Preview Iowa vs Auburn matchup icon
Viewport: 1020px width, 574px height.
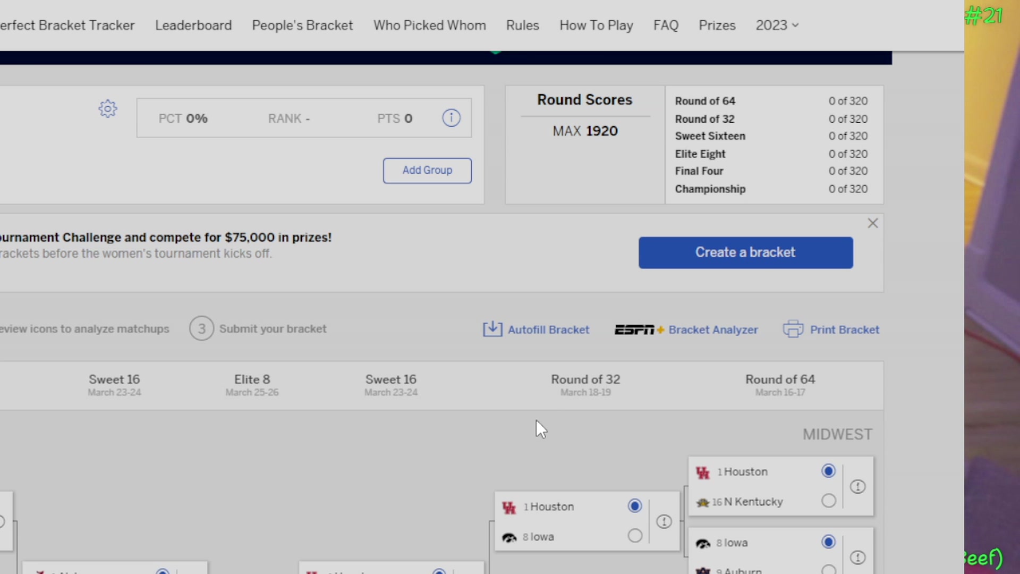click(x=857, y=557)
